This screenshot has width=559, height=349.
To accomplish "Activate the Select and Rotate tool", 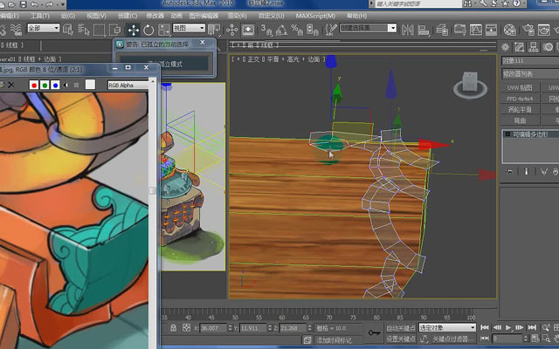I will coord(148,30).
